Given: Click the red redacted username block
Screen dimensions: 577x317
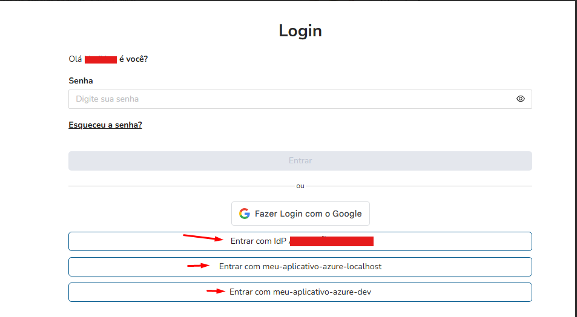Looking at the screenshot, I should 101,59.
